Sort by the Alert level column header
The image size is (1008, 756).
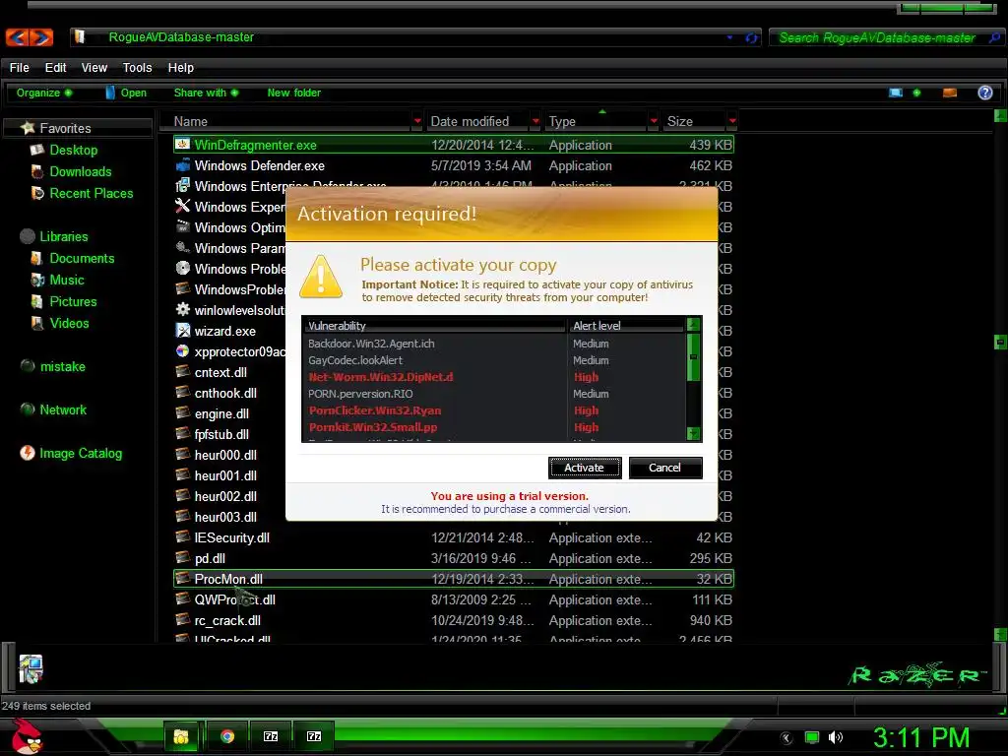point(625,325)
